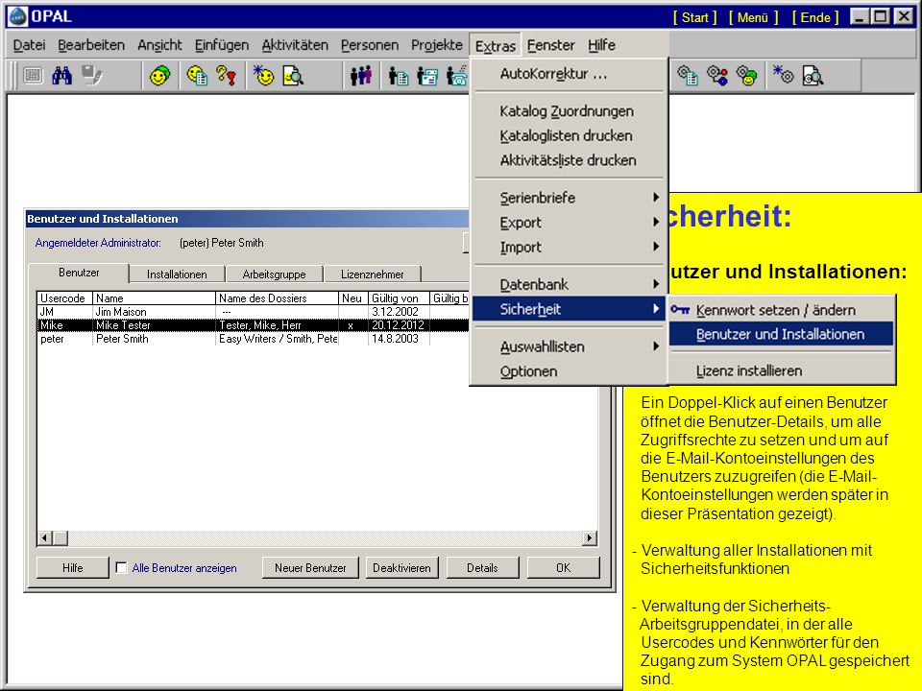This screenshot has height=691, width=922.
Task: Click the smiley with list sheet icon
Action: pyautogui.click(x=197, y=75)
